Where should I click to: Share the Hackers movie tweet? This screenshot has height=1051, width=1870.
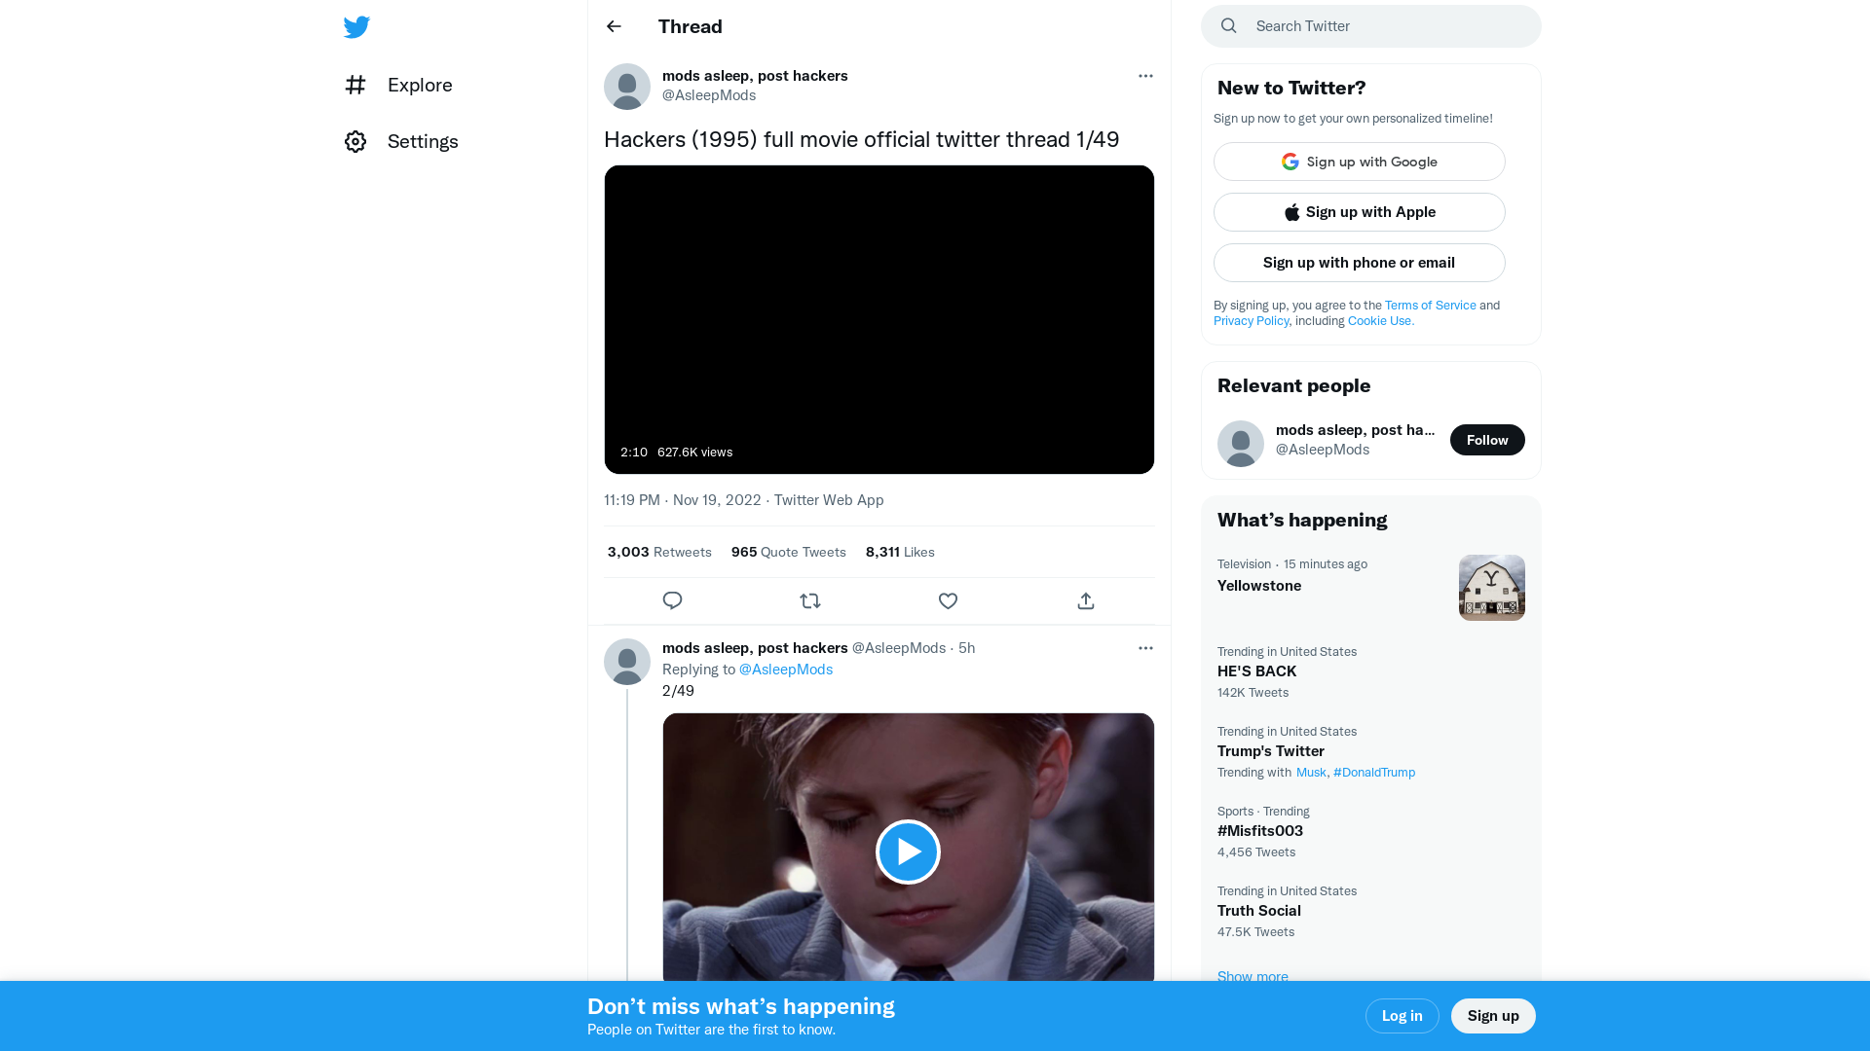[x=1085, y=600]
